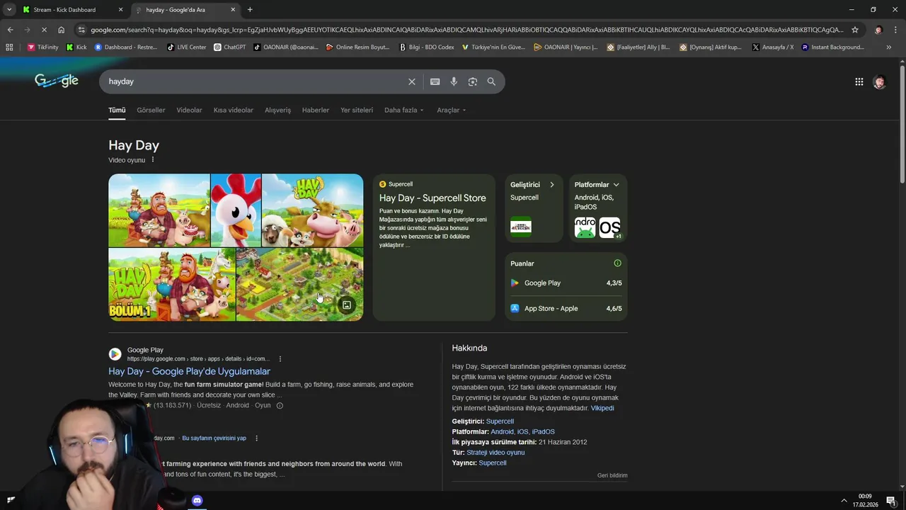Stop loading the page

point(44,30)
